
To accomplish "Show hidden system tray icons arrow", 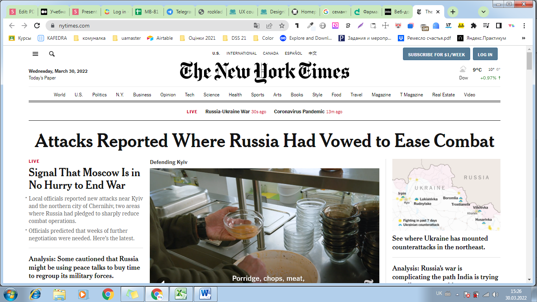I will click(456, 294).
